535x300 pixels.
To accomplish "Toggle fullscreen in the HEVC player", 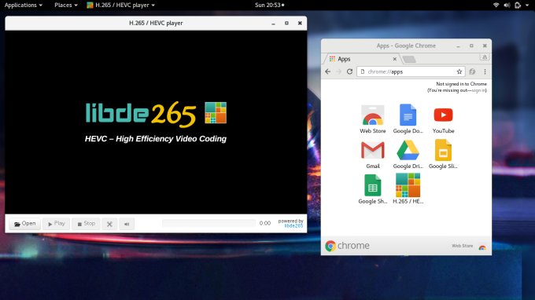I will click(109, 224).
